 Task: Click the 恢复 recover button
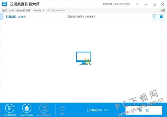(144, 110)
